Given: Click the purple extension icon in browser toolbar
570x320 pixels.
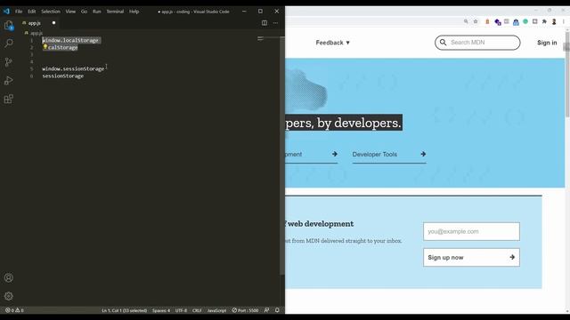Looking at the screenshot, I should pyautogui.click(x=498, y=22).
